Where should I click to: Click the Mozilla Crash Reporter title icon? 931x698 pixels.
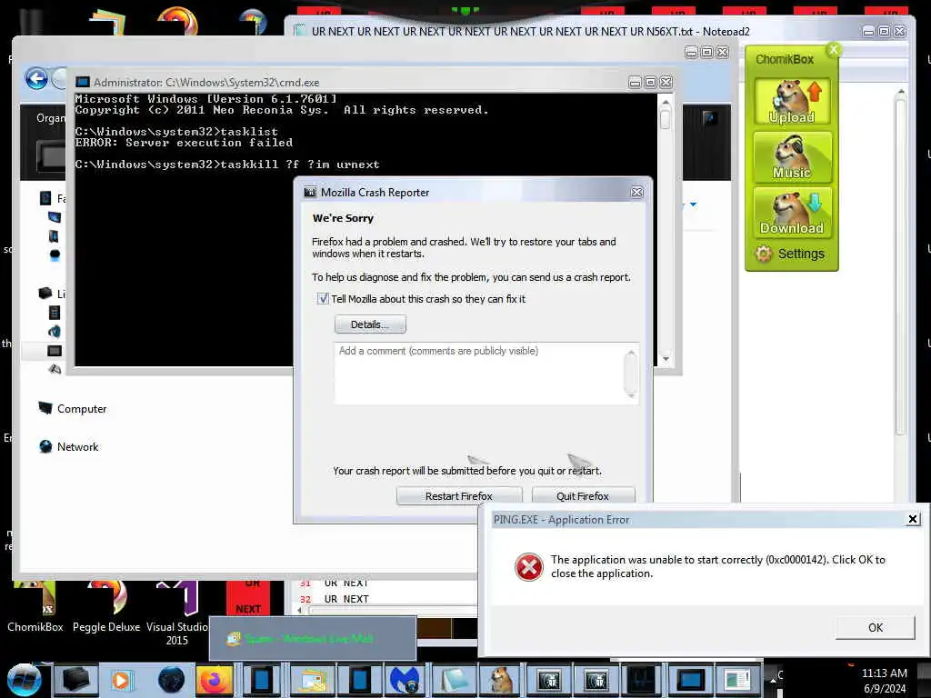(x=309, y=193)
